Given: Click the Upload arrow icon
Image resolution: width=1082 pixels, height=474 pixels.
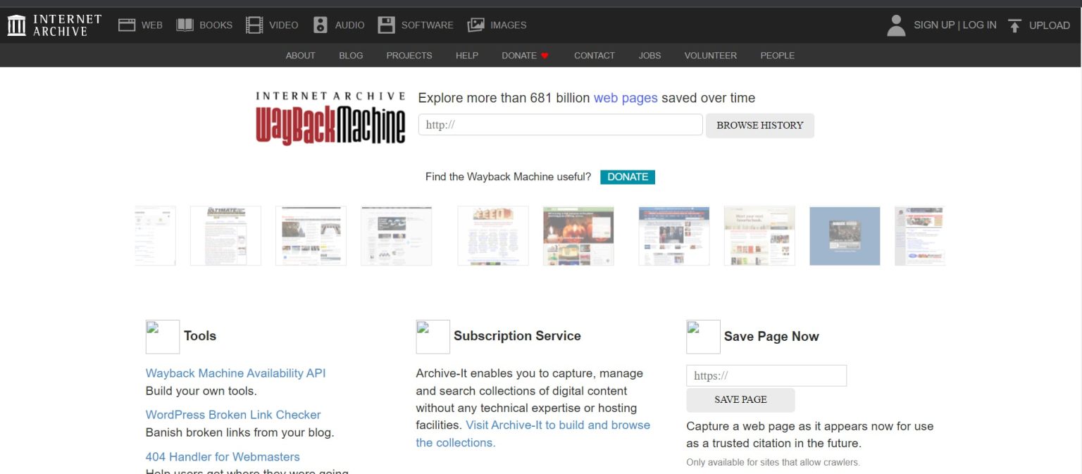Looking at the screenshot, I should (1014, 26).
